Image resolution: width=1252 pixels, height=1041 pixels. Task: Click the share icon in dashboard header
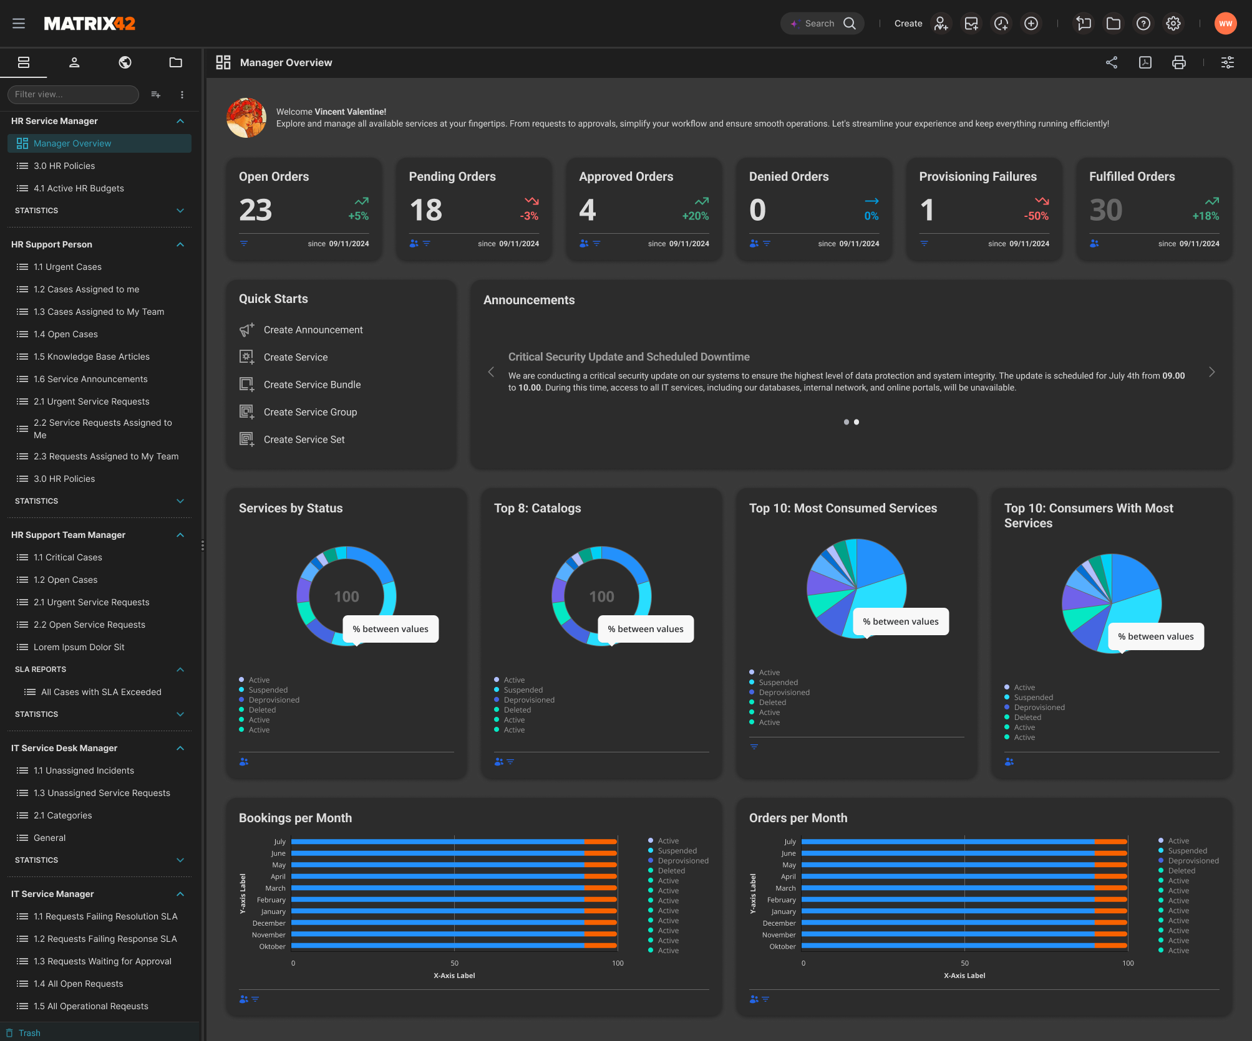[x=1112, y=62]
